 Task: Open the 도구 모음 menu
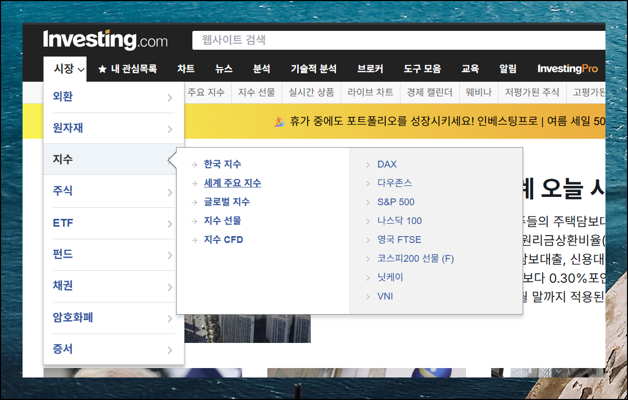[422, 69]
